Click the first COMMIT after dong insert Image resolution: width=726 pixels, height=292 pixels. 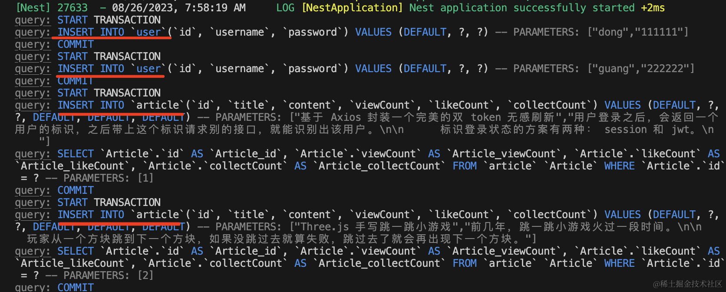pos(76,44)
